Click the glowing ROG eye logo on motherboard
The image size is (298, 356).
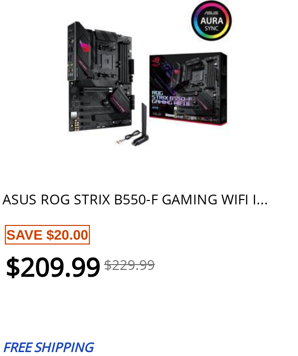click(85, 46)
